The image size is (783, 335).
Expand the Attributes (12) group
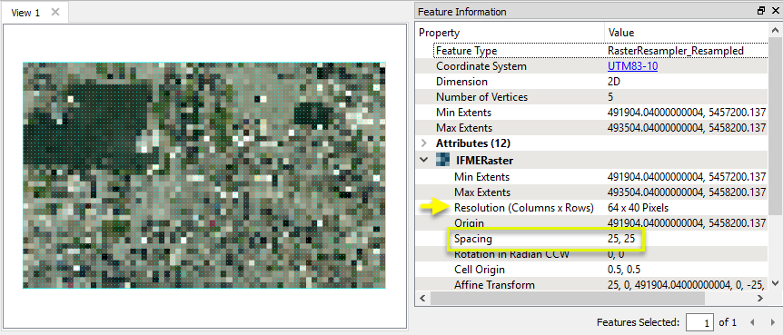pyautogui.click(x=424, y=143)
